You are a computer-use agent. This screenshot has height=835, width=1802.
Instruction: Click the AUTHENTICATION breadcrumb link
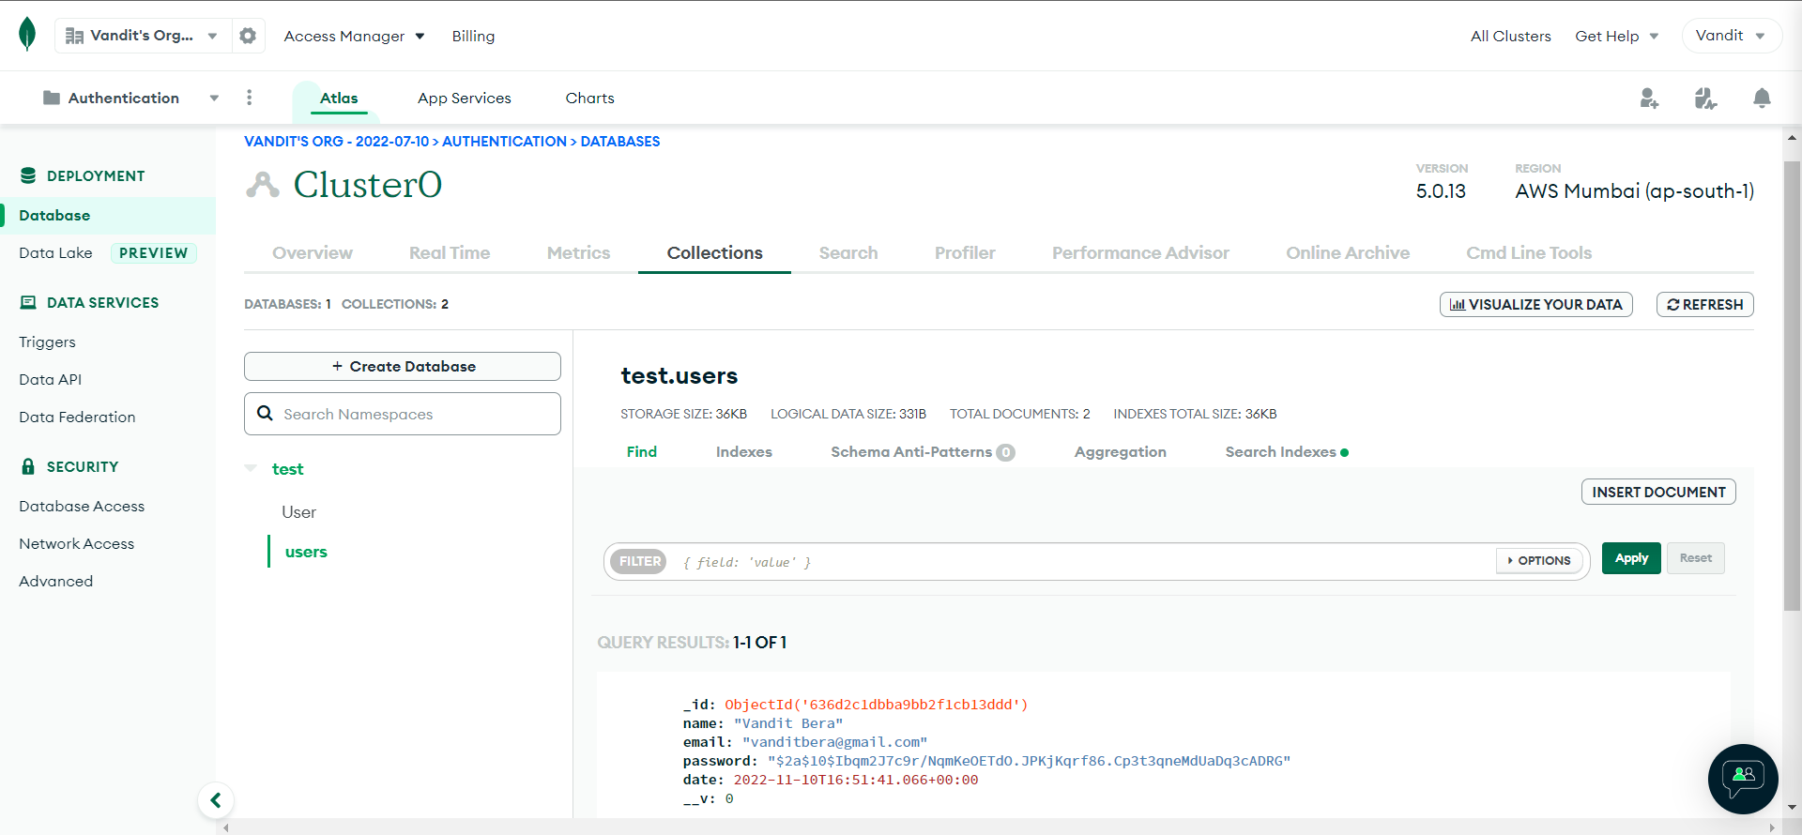(x=504, y=141)
